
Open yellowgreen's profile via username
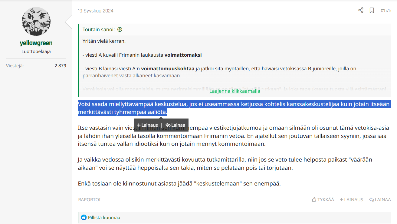(36, 43)
